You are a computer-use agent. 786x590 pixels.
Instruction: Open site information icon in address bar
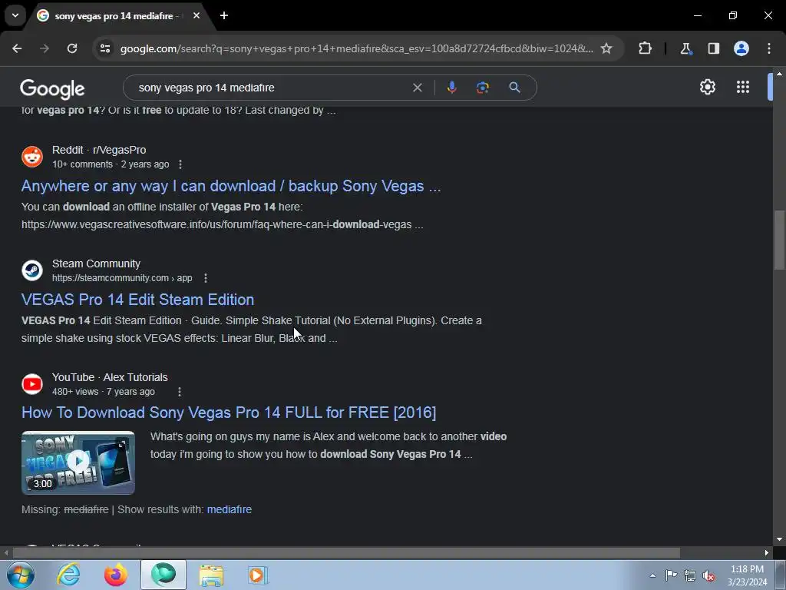105,48
